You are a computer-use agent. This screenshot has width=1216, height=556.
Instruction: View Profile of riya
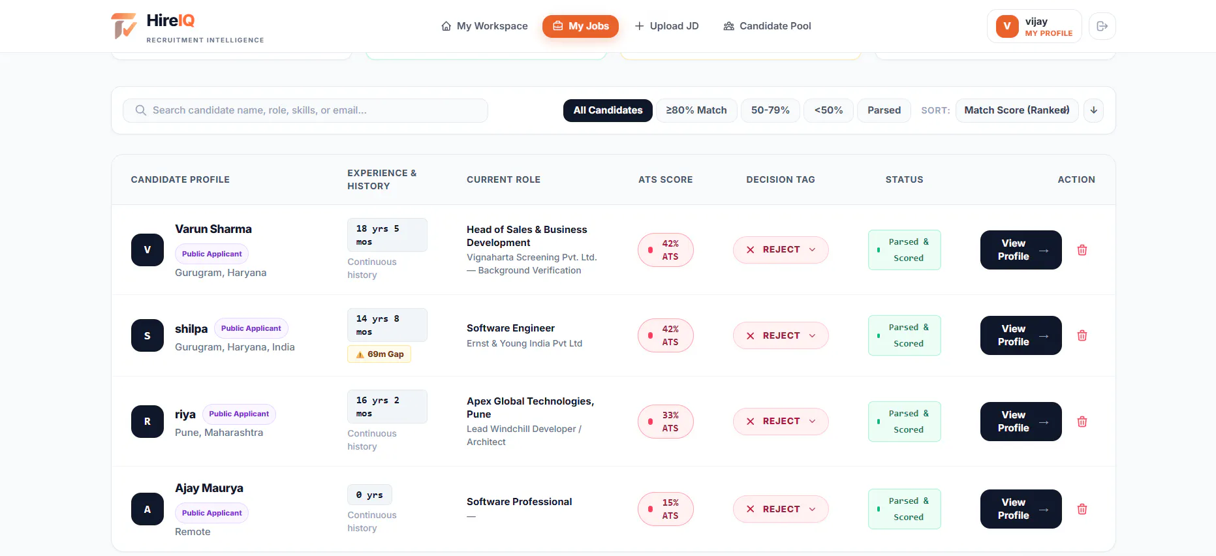click(x=1021, y=422)
